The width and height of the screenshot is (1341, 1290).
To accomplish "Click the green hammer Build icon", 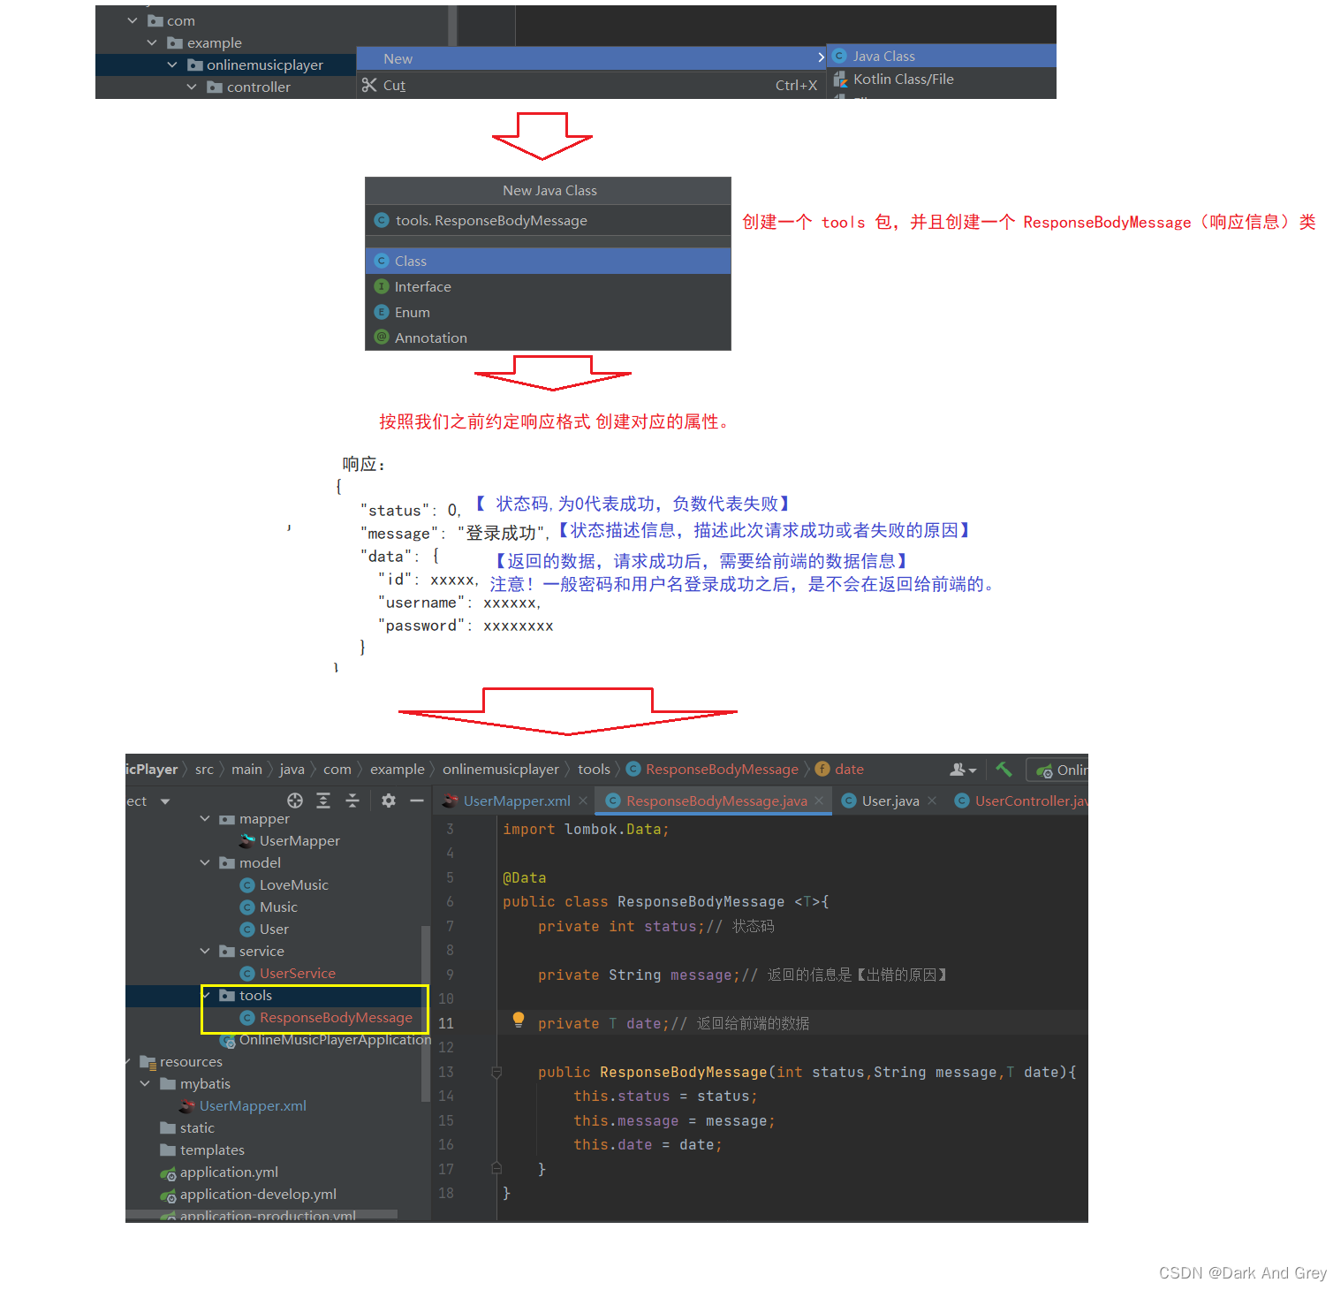I will (1004, 769).
